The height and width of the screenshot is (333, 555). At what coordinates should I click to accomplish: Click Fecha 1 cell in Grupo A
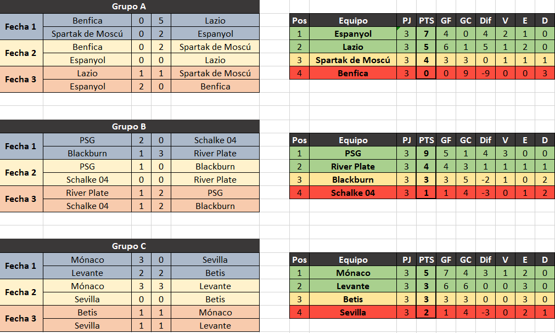[x=21, y=27]
